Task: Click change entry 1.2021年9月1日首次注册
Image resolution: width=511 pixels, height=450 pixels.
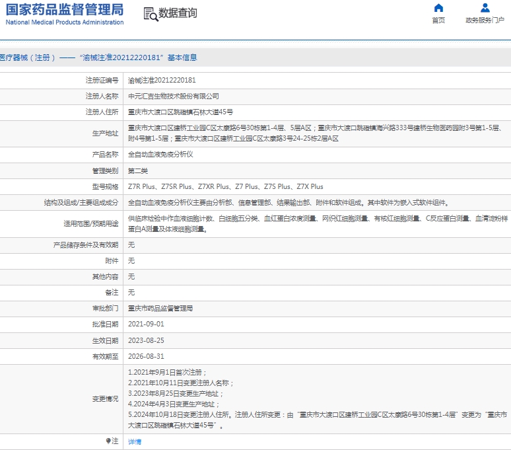Action: tap(168, 373)
